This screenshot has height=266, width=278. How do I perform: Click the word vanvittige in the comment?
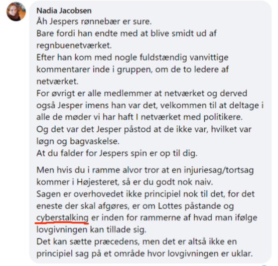209,58
